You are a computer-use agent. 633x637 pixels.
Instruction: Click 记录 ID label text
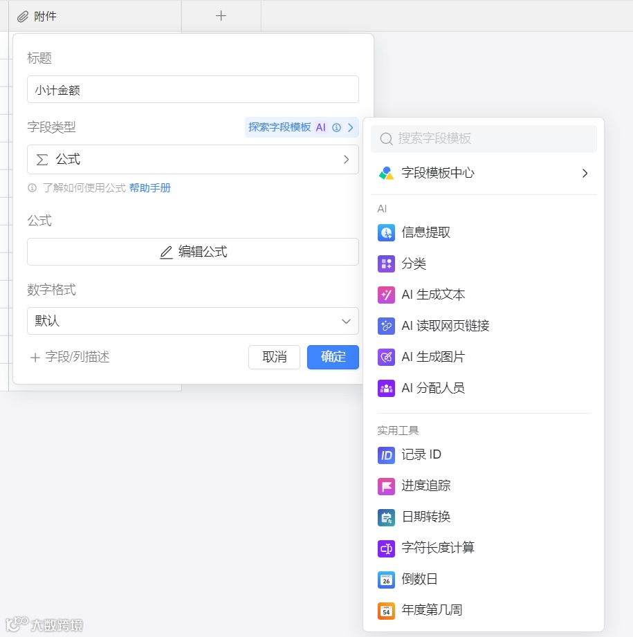[421, 454]
